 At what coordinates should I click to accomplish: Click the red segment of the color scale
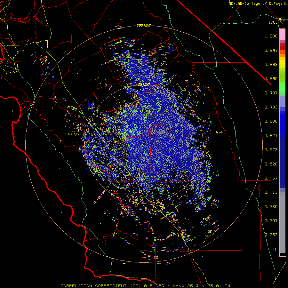click(283, 48)
